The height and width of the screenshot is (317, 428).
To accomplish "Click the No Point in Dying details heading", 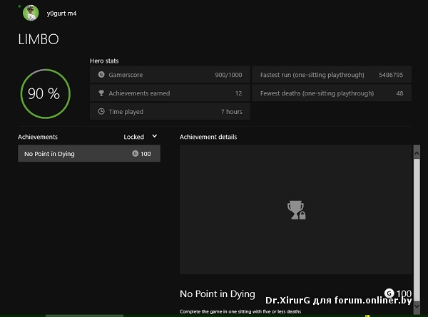I will [218, 294].
